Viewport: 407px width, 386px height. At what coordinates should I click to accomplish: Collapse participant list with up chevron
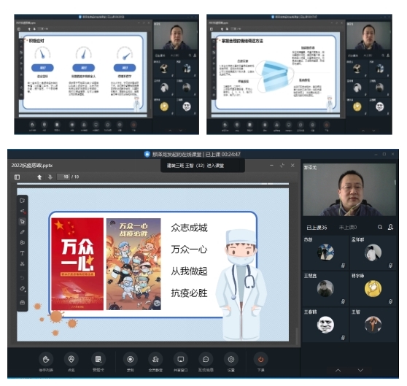click(x=338, y=370)
